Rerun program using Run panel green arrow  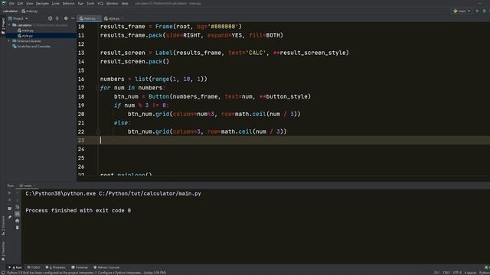click(10, 193)
